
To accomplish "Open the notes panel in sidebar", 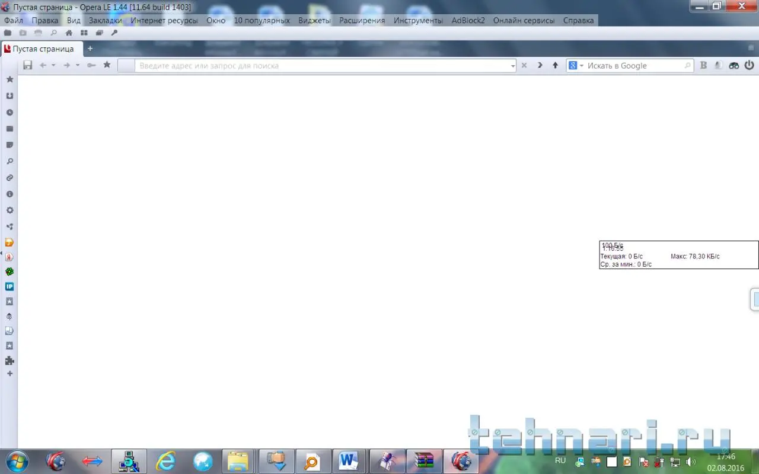I will (x=9, y=145).
